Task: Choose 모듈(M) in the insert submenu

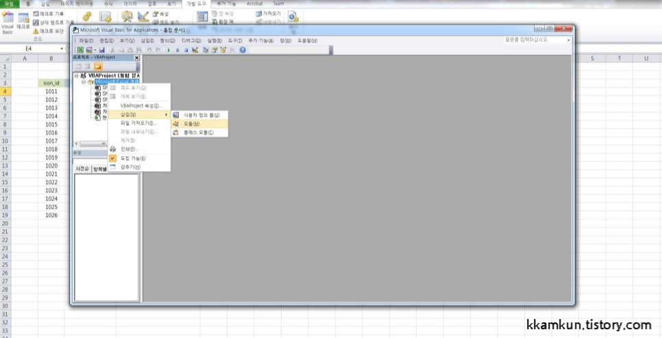Action: coord(199,124)
